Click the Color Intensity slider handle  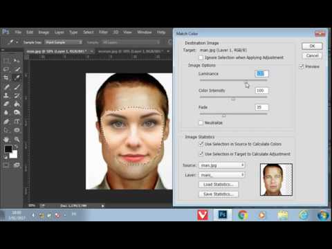point(233,99)
